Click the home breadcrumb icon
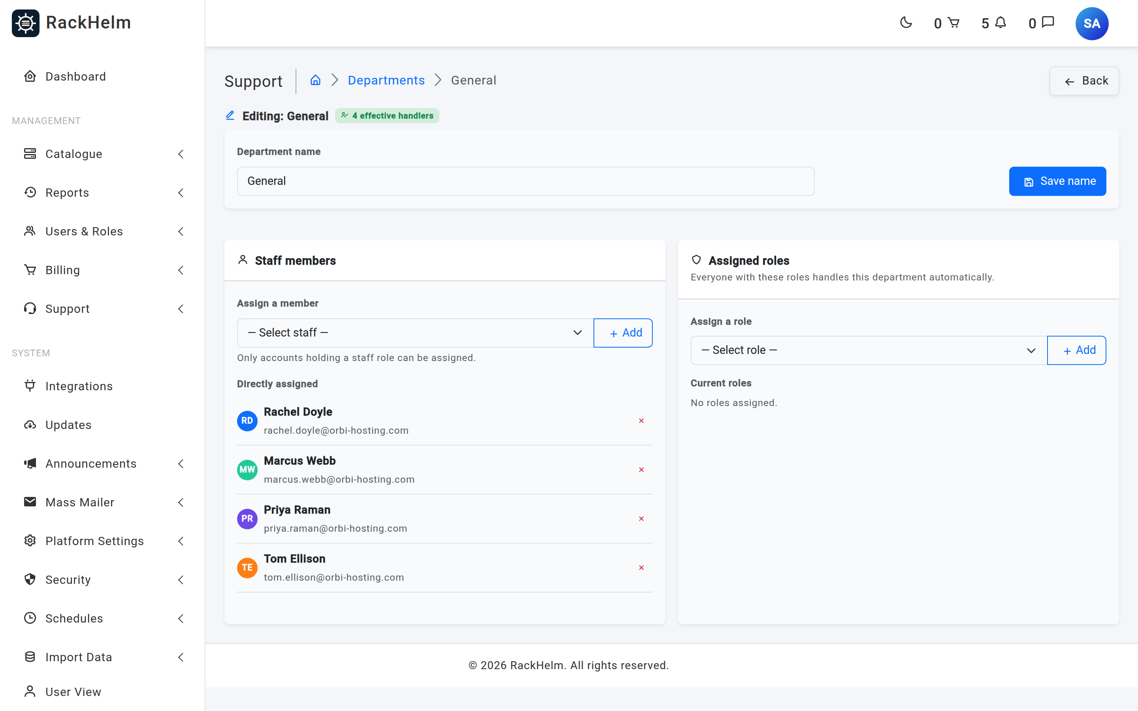This screenshot has height=711, width=1138. point(315,80)
